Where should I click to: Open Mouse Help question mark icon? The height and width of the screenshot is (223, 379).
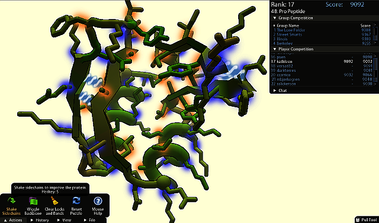(x=98, y=201)
